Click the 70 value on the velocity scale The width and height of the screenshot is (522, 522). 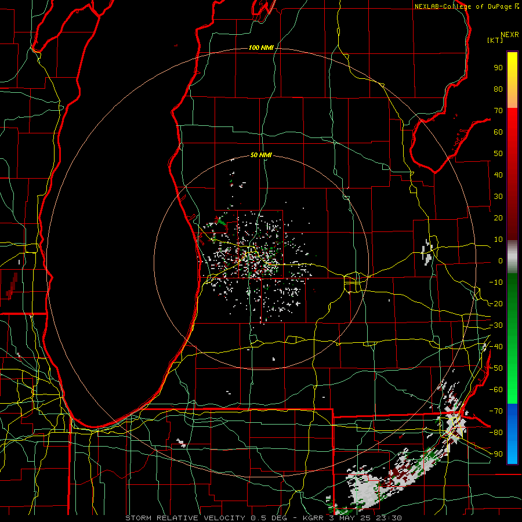tap(498, 111)
